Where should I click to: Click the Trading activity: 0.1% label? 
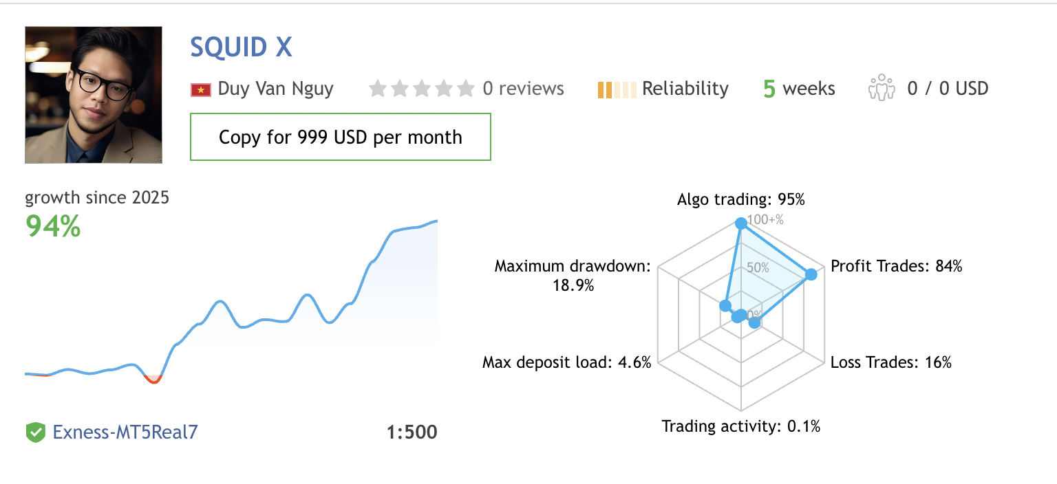(x=740, y=427)
